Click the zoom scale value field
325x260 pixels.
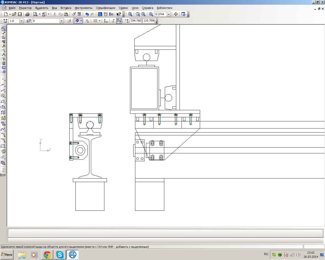(x=160, y=14)
